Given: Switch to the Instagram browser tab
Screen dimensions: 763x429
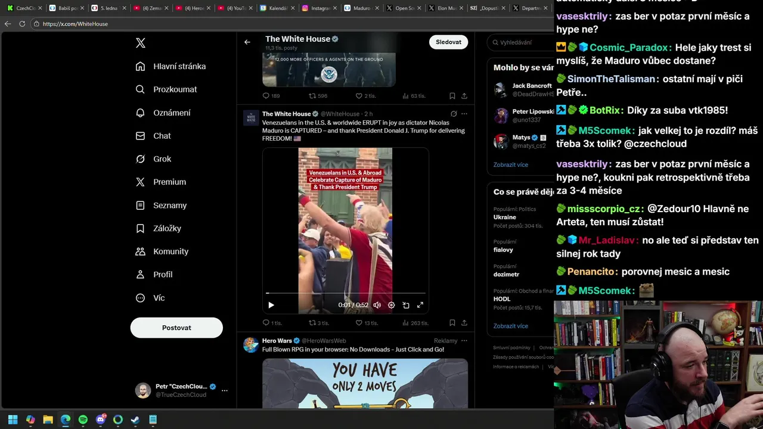Looking at the screenshot, I should (x=320, y=8).
